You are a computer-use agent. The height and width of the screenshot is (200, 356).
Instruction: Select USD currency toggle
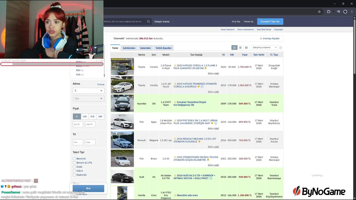coord(85,116)
